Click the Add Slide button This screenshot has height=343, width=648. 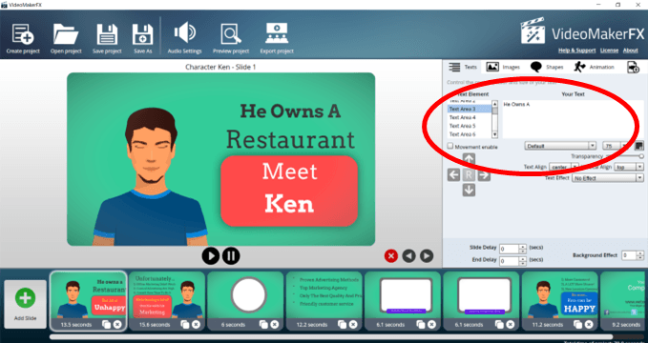(x=25, y=304)
